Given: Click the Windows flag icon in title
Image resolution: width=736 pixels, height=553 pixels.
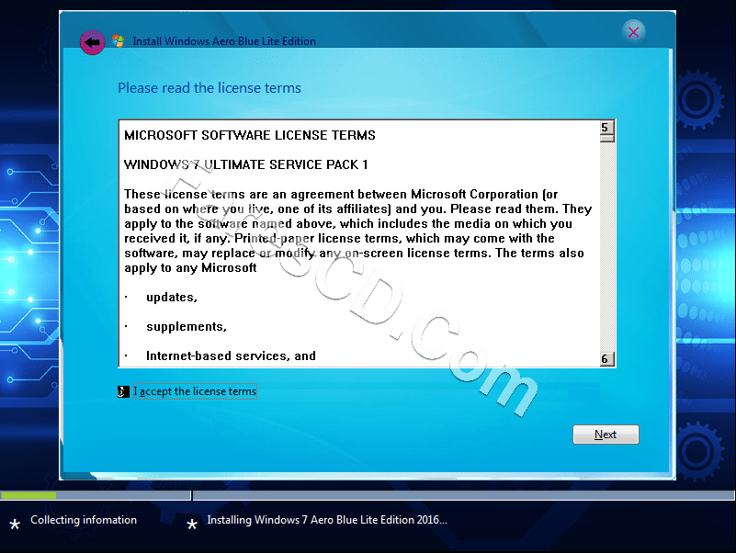Looking at the screenshot, I should pos(118,40).
